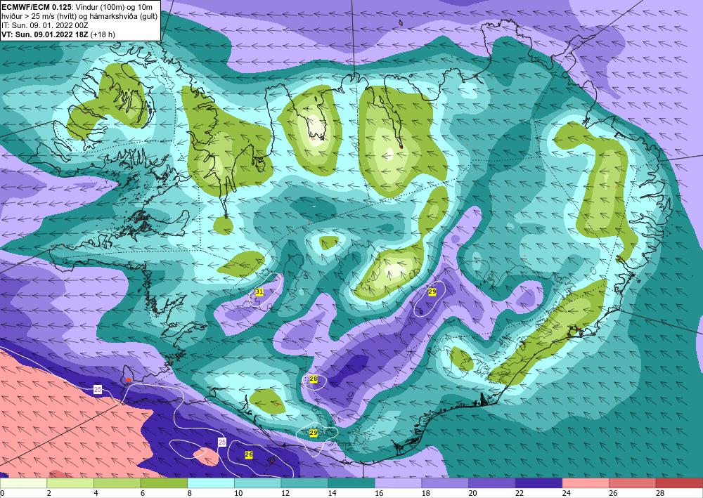Click the legend scale value 22
Screen dimensions: 703x498
520,494
